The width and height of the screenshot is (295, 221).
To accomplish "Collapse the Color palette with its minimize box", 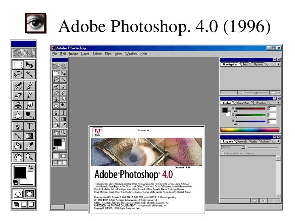I will (274, 98).
